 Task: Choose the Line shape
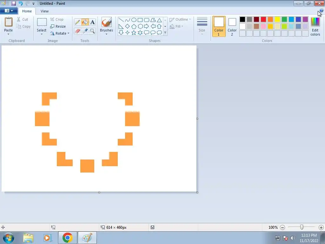coord(121,20)
